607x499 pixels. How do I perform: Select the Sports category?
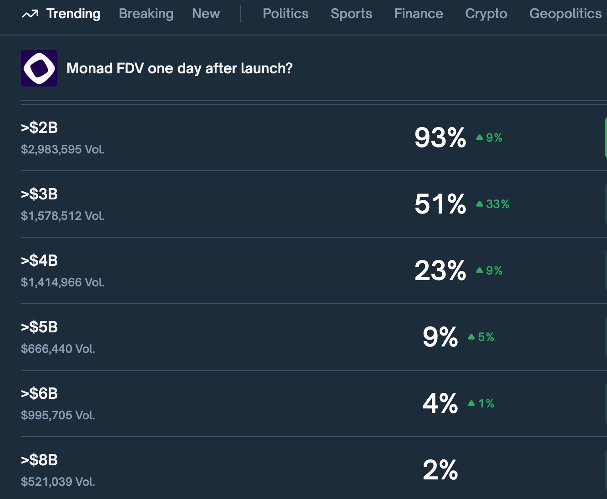[x=351, y=14]
